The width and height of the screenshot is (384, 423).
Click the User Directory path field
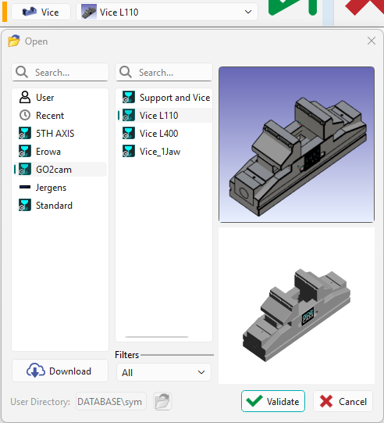[x=111, y=401]
